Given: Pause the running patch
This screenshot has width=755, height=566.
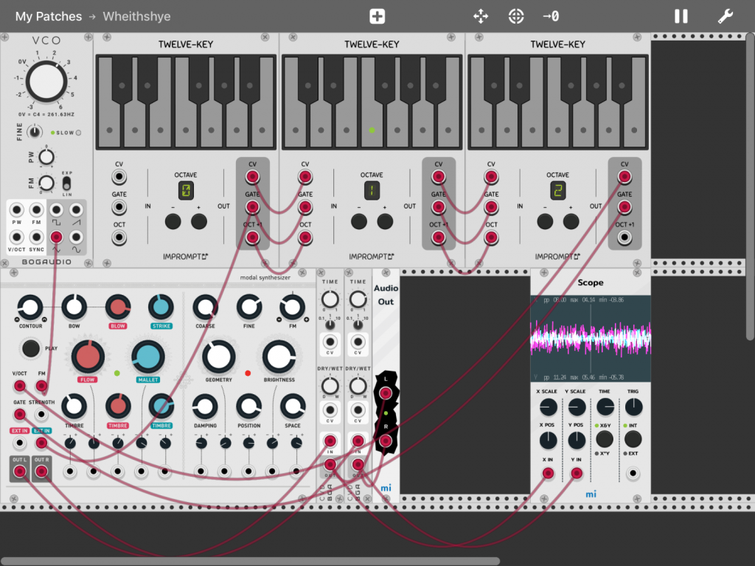Looking at the screenshot, I should click(x=681, y=16).
